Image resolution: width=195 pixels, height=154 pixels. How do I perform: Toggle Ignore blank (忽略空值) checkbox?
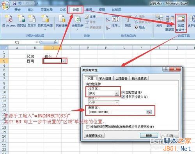123,93
